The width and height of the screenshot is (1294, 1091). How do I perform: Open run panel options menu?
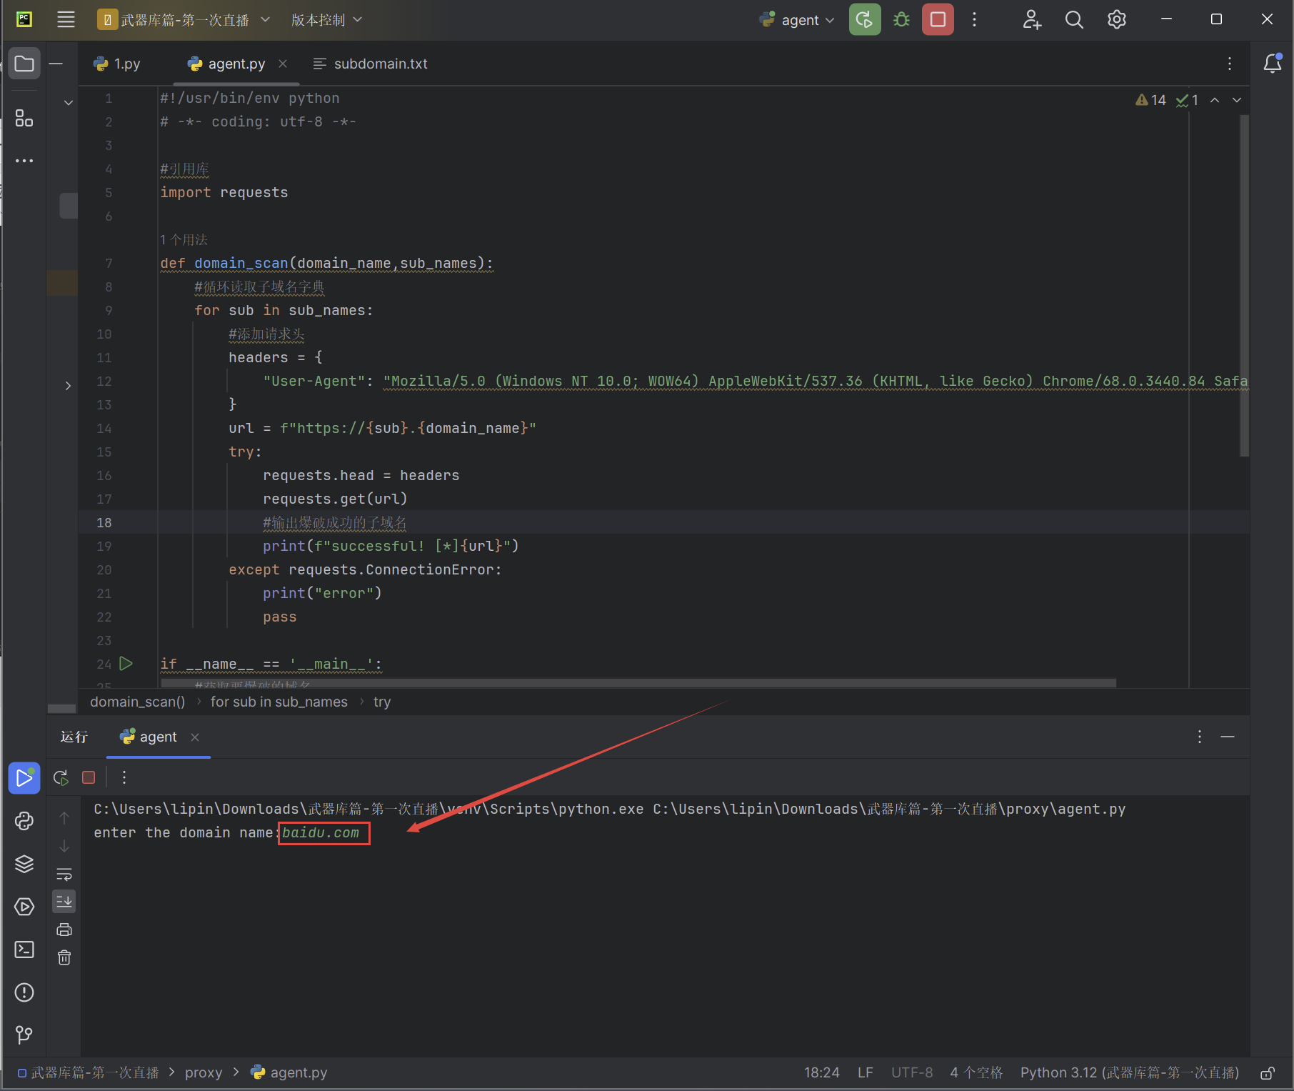click(1199, 737)
